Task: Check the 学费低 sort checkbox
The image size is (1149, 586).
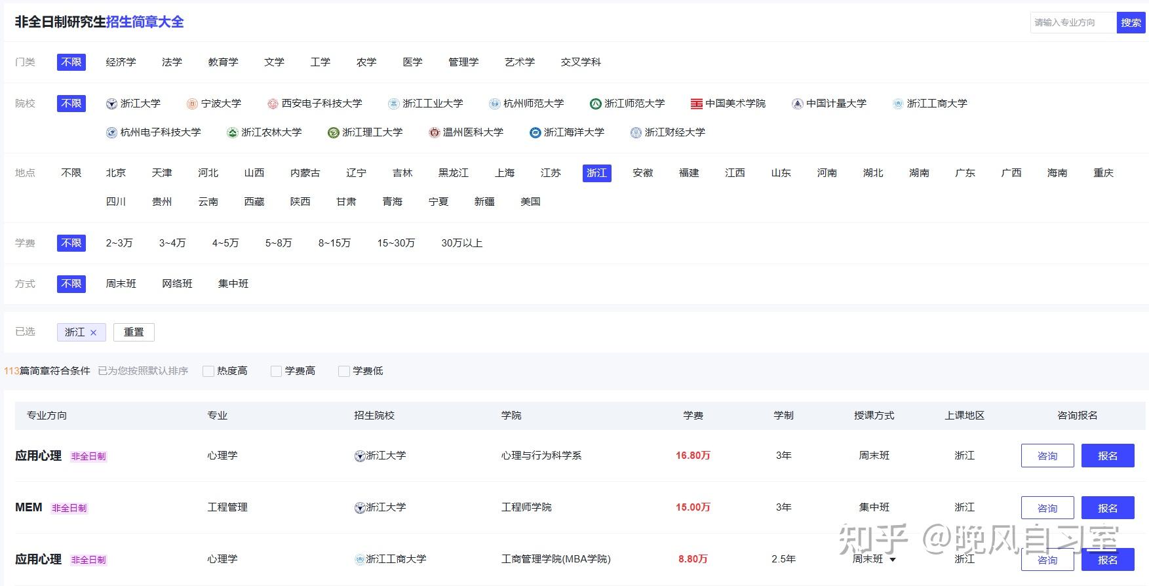Action: [344, 371]
